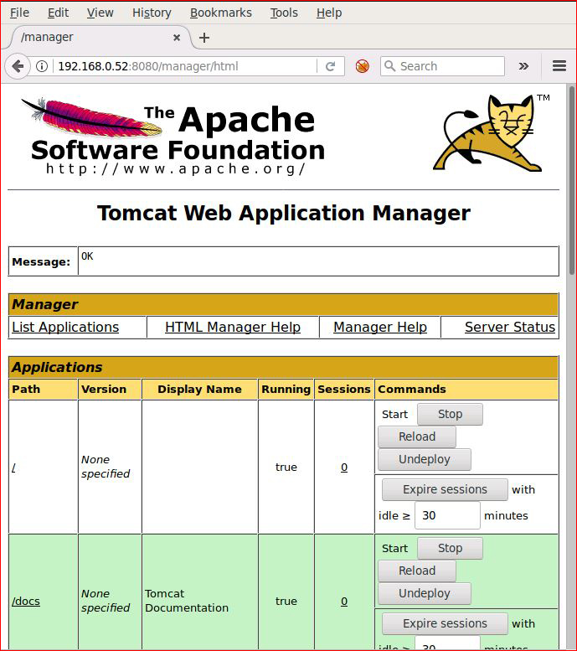The image size is (577, 651).
Task: Open the History menu
Action: click(152, 13)
